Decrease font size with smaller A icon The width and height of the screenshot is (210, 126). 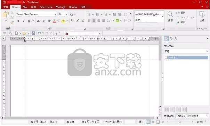(x=83, y=21)
